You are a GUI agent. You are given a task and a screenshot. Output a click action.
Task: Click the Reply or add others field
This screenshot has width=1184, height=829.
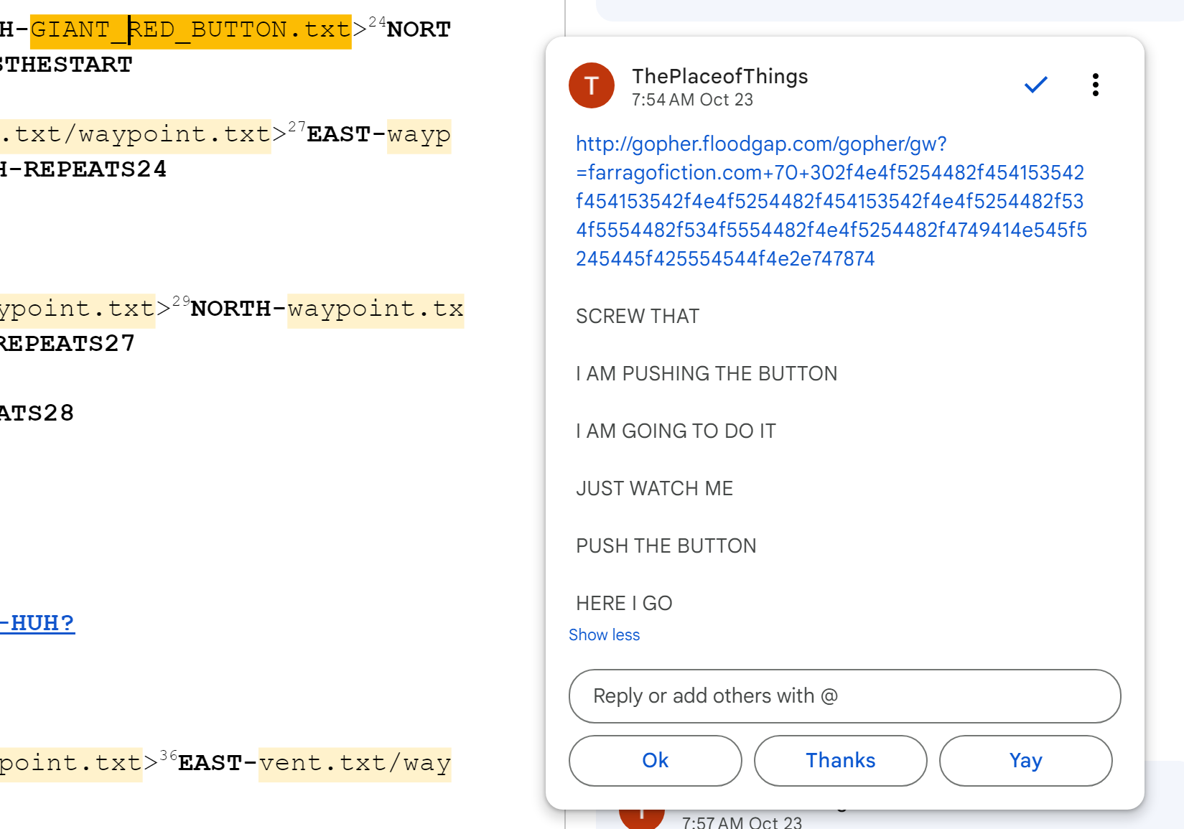tap(844, 696)
